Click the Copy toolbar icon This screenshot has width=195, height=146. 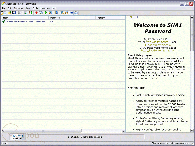tap(20, 13)
